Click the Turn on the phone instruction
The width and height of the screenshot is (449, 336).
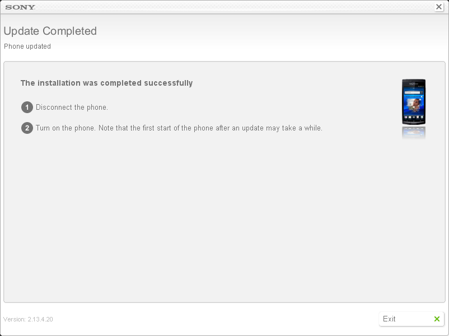(x=179, y=128)
